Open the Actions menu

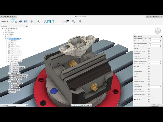pos(49,24)
